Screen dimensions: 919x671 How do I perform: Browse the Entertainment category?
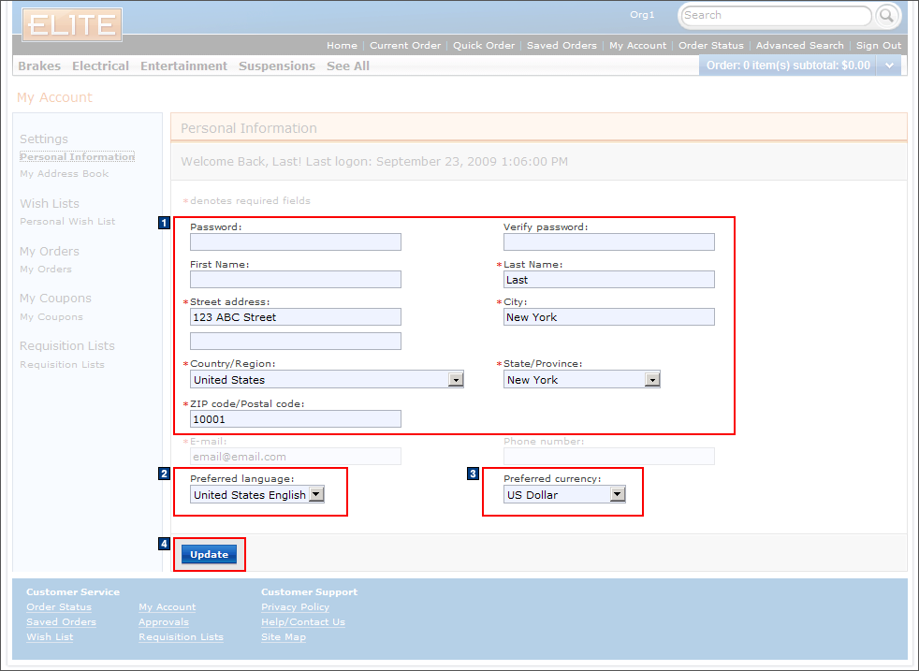pos(183,66)
